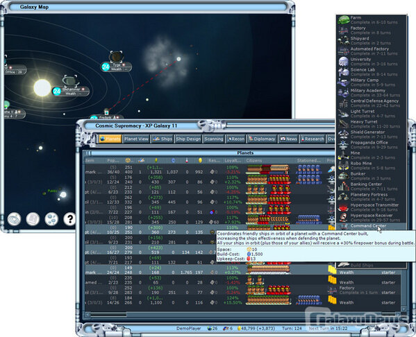The image size is (416, 337).
Task: Open the Recon tab
Action: 235,139
